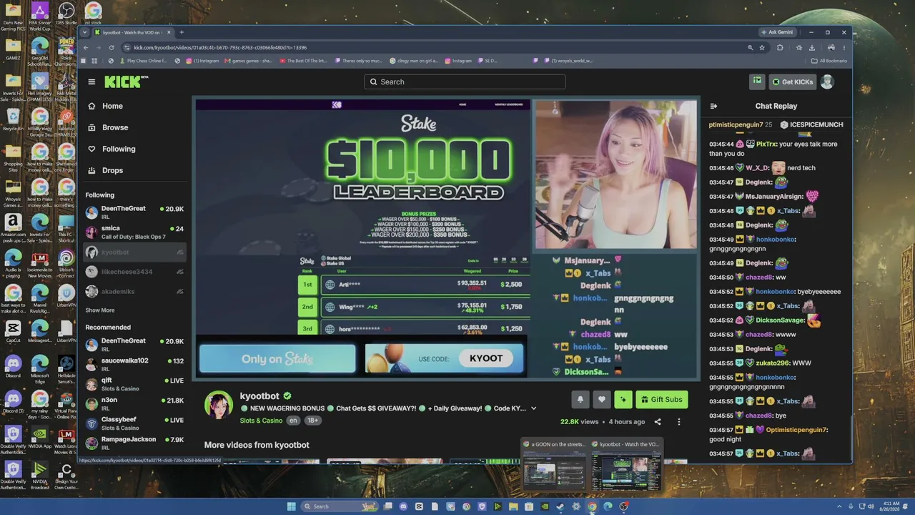The height and width of the screenshot is (515, 915).
Task: Click the Get KICKs button
Action: [792, 82]
